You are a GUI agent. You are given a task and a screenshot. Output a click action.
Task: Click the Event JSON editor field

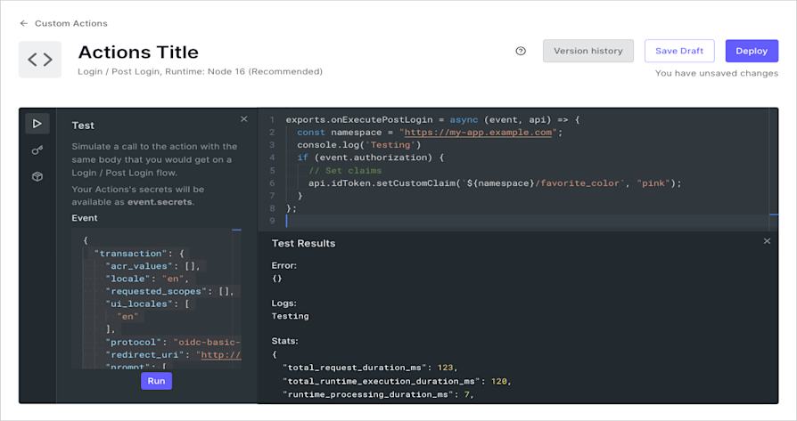click(157, 298)
